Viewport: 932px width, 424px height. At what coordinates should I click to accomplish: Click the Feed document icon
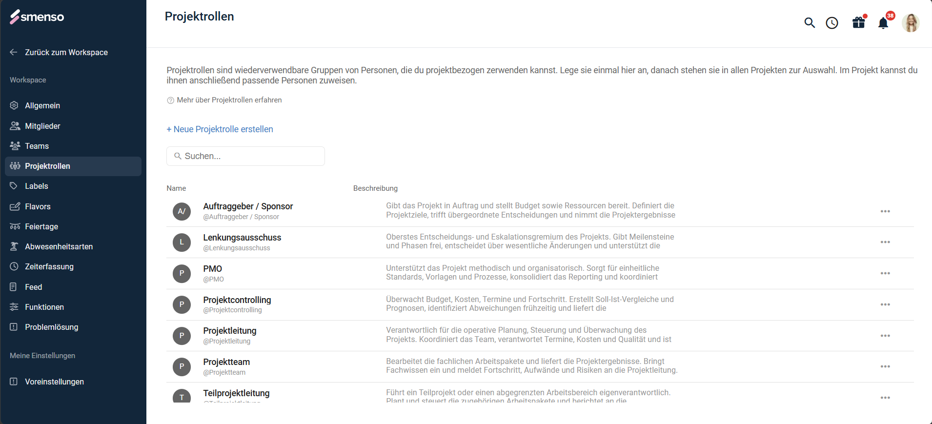14,287
